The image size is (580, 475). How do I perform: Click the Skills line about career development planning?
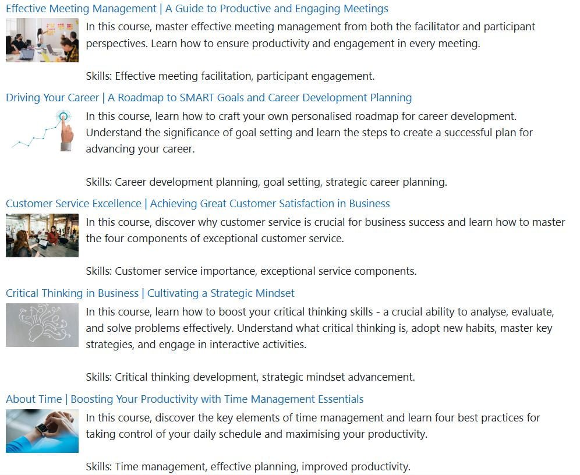coord(266,182)
